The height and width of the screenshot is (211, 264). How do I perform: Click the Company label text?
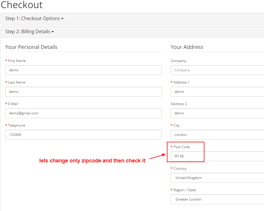point(178,61)
